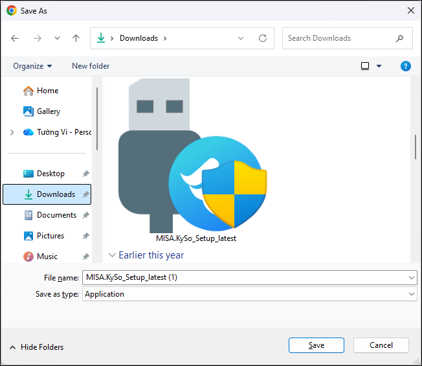The image size is (422, 366).
Task: Close the Save As dialog
Action: 411,10
